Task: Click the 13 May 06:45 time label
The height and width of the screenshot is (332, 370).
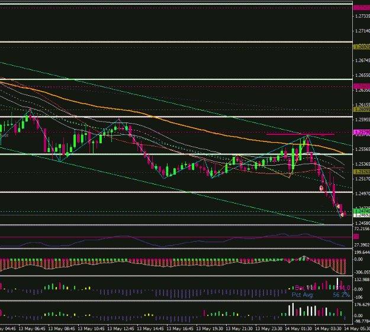Action: [x=32, y=328]
